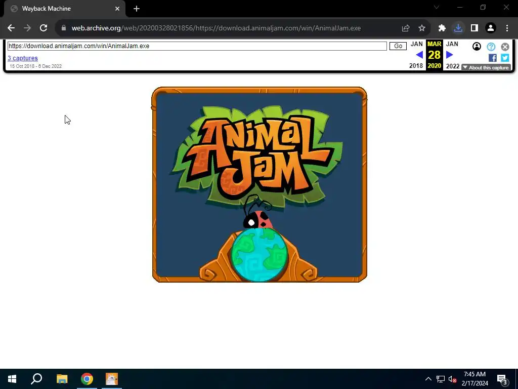Screen dimensions: 518x389
Task: Close the Wayback Machine tab
Action: (117, 9)
